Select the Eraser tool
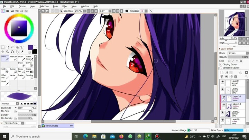The image size is (249, 140). pos(21,64)
